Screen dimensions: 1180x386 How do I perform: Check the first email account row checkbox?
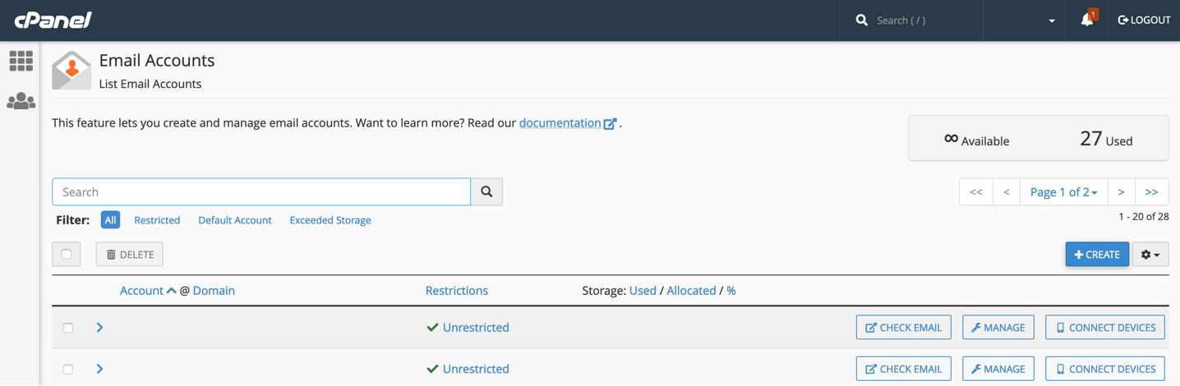(68, 328)
